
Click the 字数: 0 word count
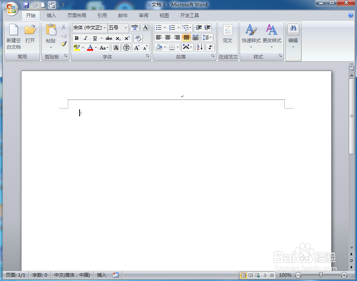pyautogui.click(x=40, y=275)
